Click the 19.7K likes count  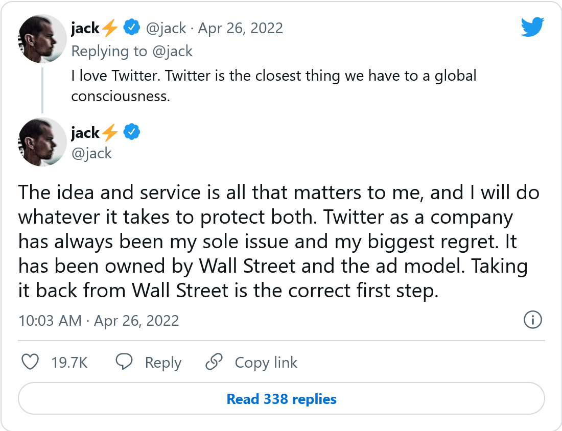pos(69,363)
